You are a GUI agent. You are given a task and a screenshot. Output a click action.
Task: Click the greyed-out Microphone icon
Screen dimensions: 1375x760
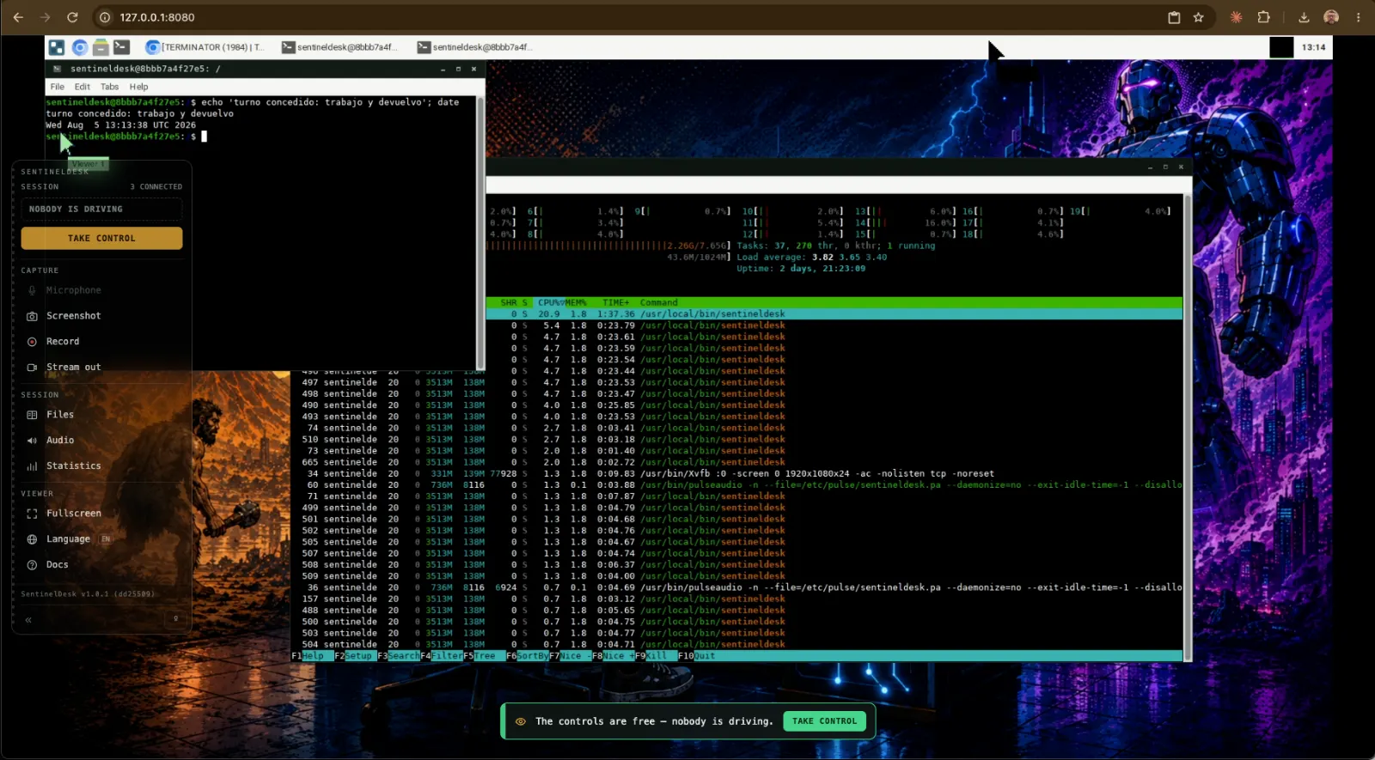[x=32, y=290]
